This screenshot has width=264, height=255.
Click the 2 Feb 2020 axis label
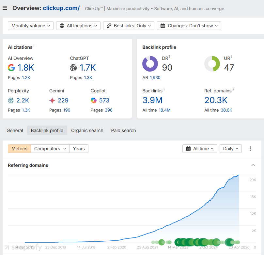point(117,247)
